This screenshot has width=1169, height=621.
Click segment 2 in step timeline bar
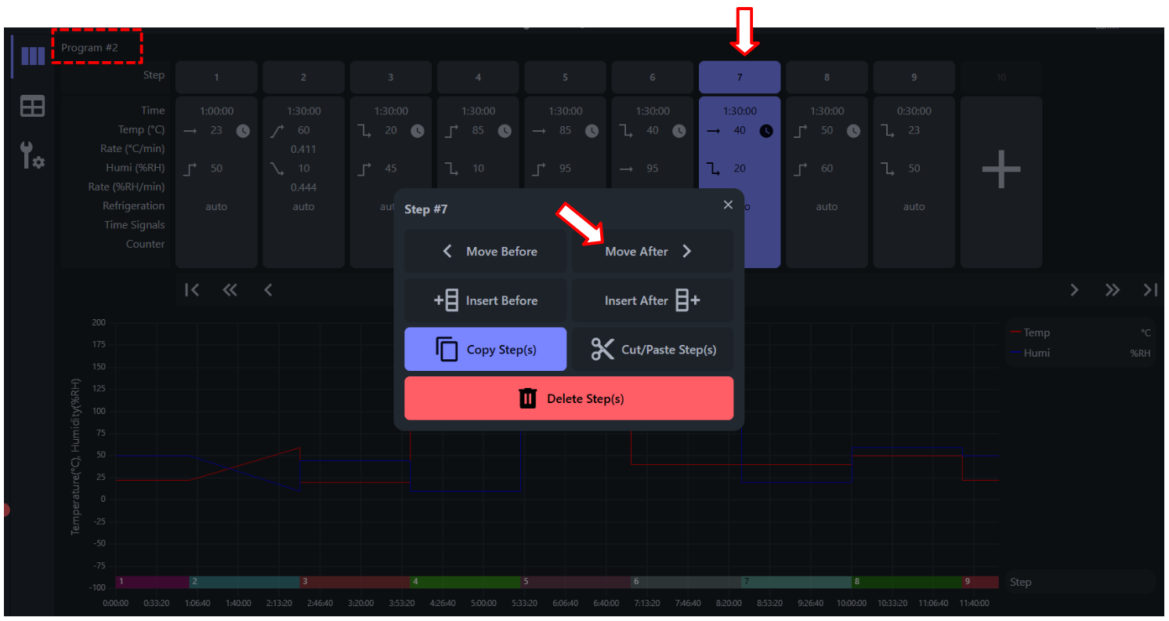(244, 582)
